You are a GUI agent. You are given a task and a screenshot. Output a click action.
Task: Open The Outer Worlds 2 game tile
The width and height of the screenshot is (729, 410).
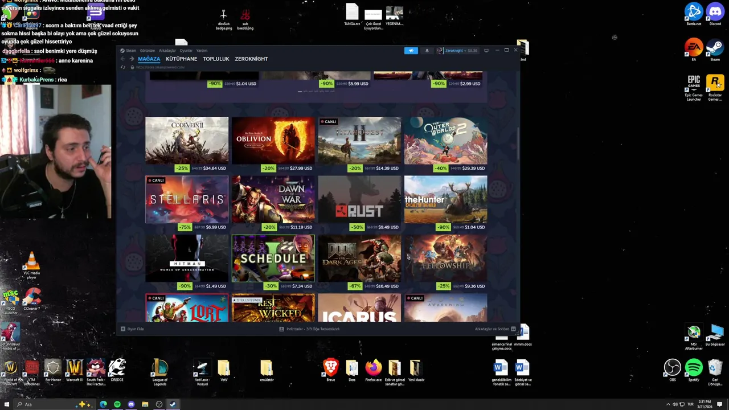click(445, 141)
